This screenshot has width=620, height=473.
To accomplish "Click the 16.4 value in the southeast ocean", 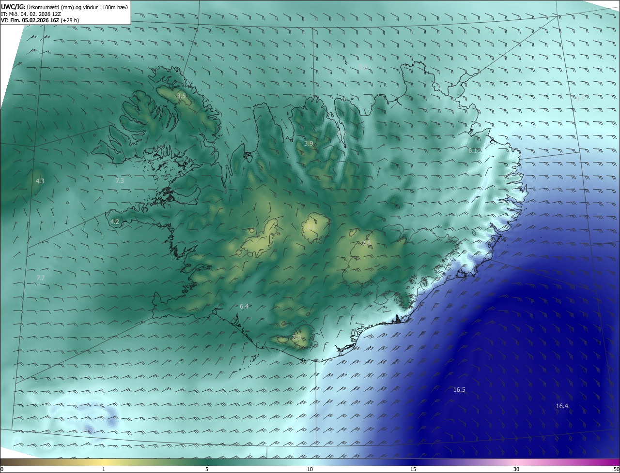I will [x=562, y=406].
